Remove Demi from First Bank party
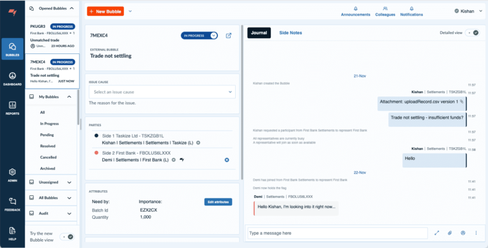 pyautogui.click(x=227, y=160)
